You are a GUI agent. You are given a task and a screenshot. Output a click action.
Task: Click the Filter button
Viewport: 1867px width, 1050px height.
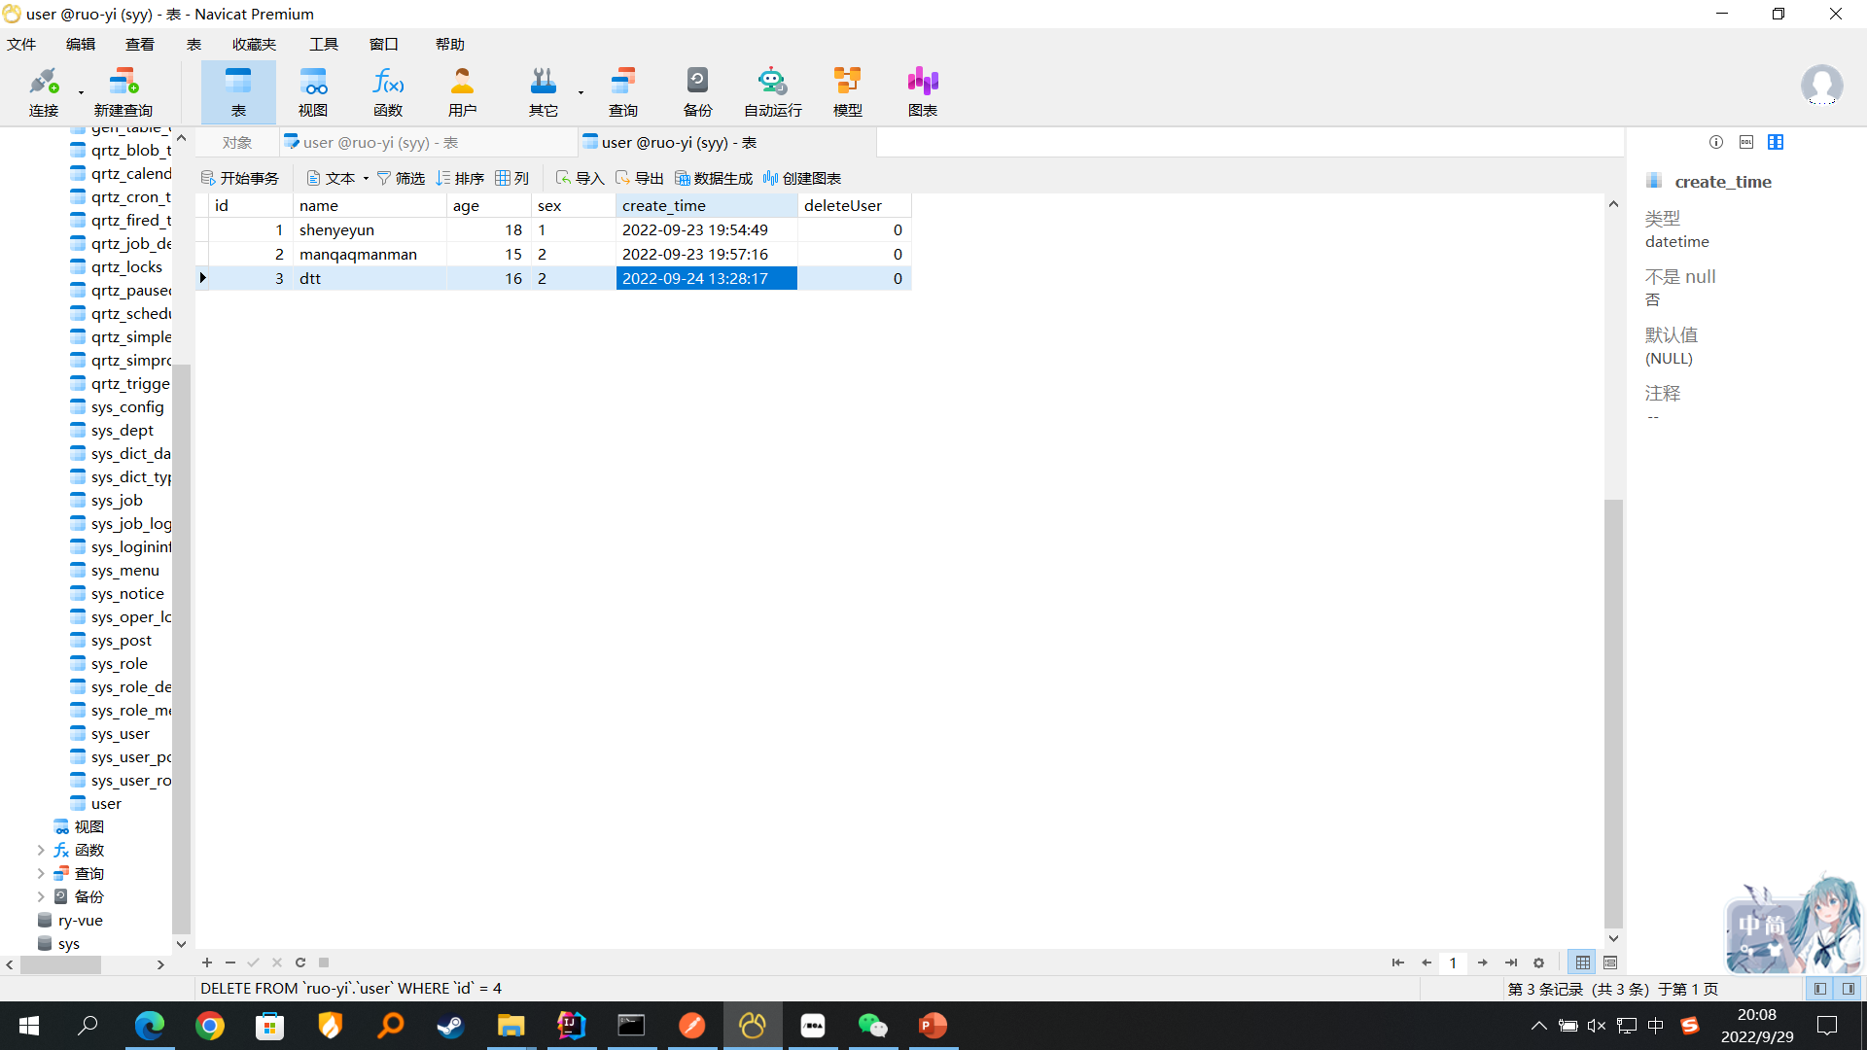coord(401,178)
